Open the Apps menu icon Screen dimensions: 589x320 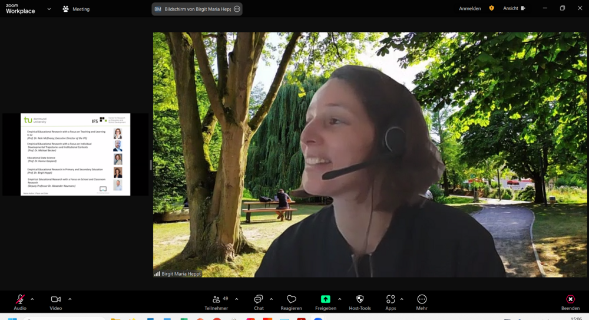[391, 299]
